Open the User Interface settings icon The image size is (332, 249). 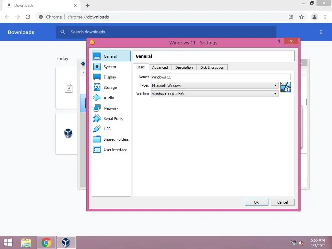pos(97,150)
